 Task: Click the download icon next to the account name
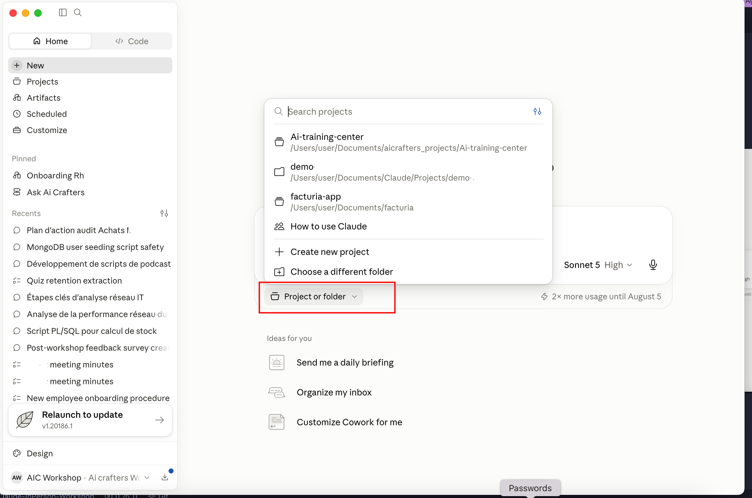click(165, 477)
